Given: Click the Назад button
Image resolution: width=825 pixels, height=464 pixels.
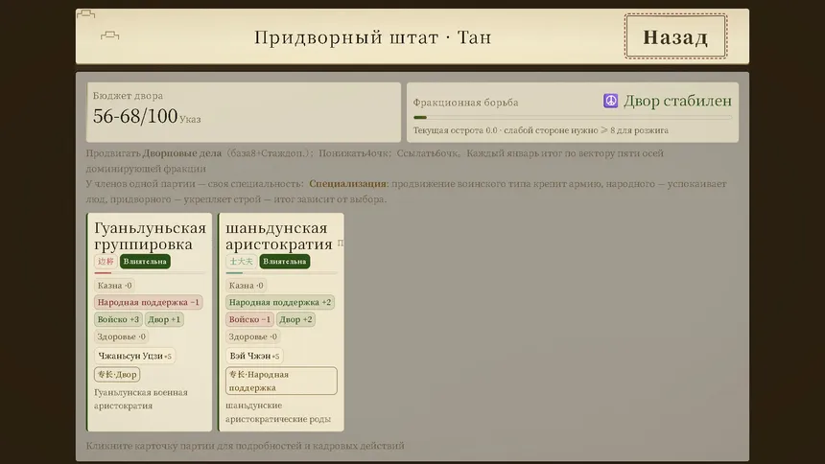Looking at the screenshot, I should coord(675,36).
